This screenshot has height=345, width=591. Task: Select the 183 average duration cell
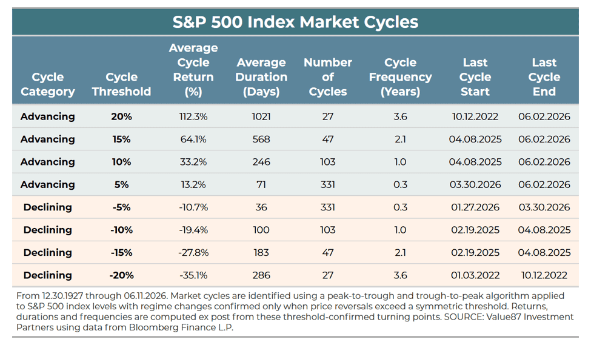pyautogui.click(x=261, y=252)
